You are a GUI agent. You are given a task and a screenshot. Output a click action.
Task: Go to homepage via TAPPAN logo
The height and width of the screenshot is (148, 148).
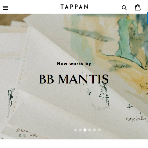[x=74, y=7]
